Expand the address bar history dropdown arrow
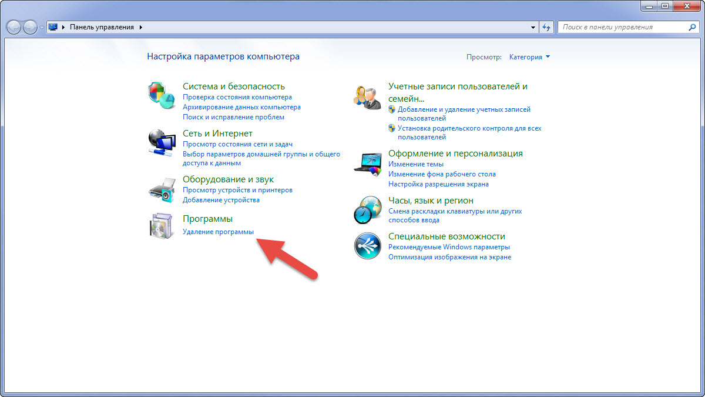The width and height of the screenshot is (705, 397). point(533,27)
